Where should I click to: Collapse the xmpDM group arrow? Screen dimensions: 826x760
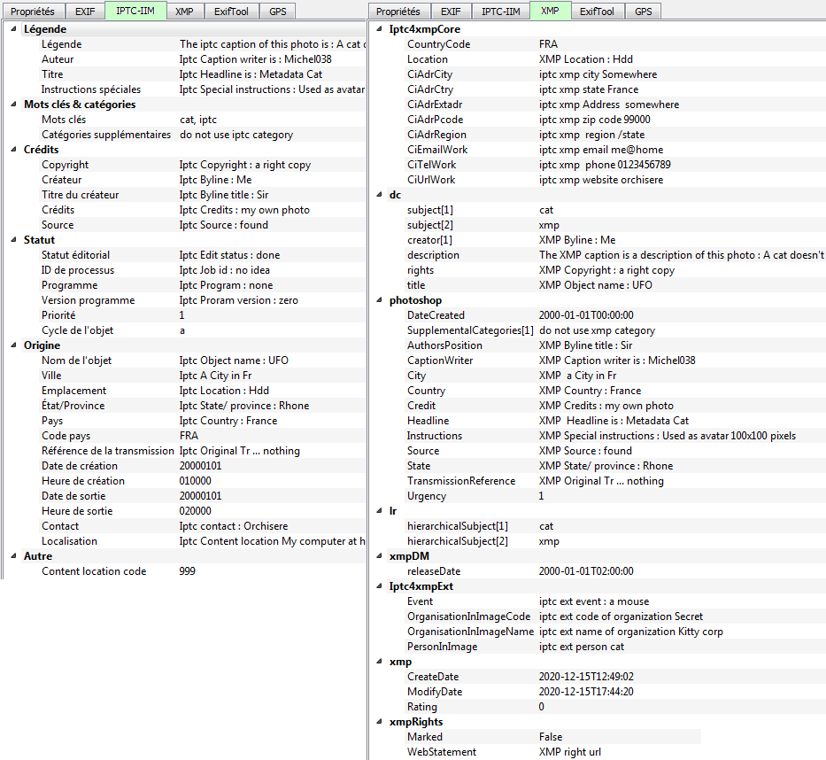379,556
